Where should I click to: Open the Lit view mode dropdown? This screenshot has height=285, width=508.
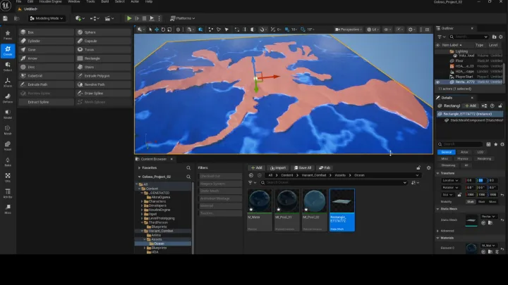click(373, 30)
